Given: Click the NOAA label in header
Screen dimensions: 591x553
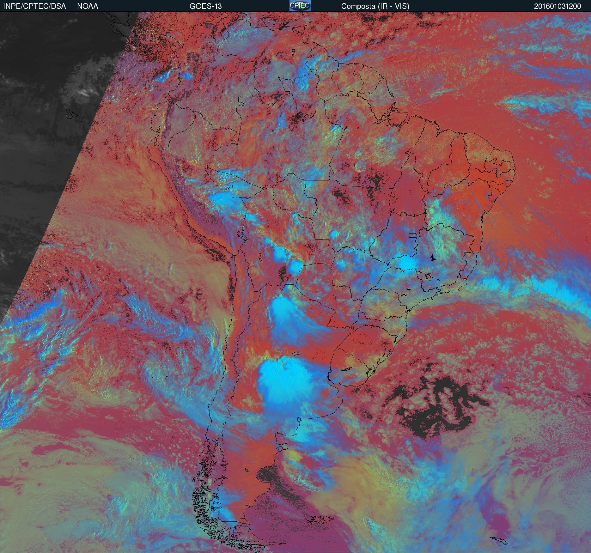Looking at the screenshot, I should coord(88,6).
